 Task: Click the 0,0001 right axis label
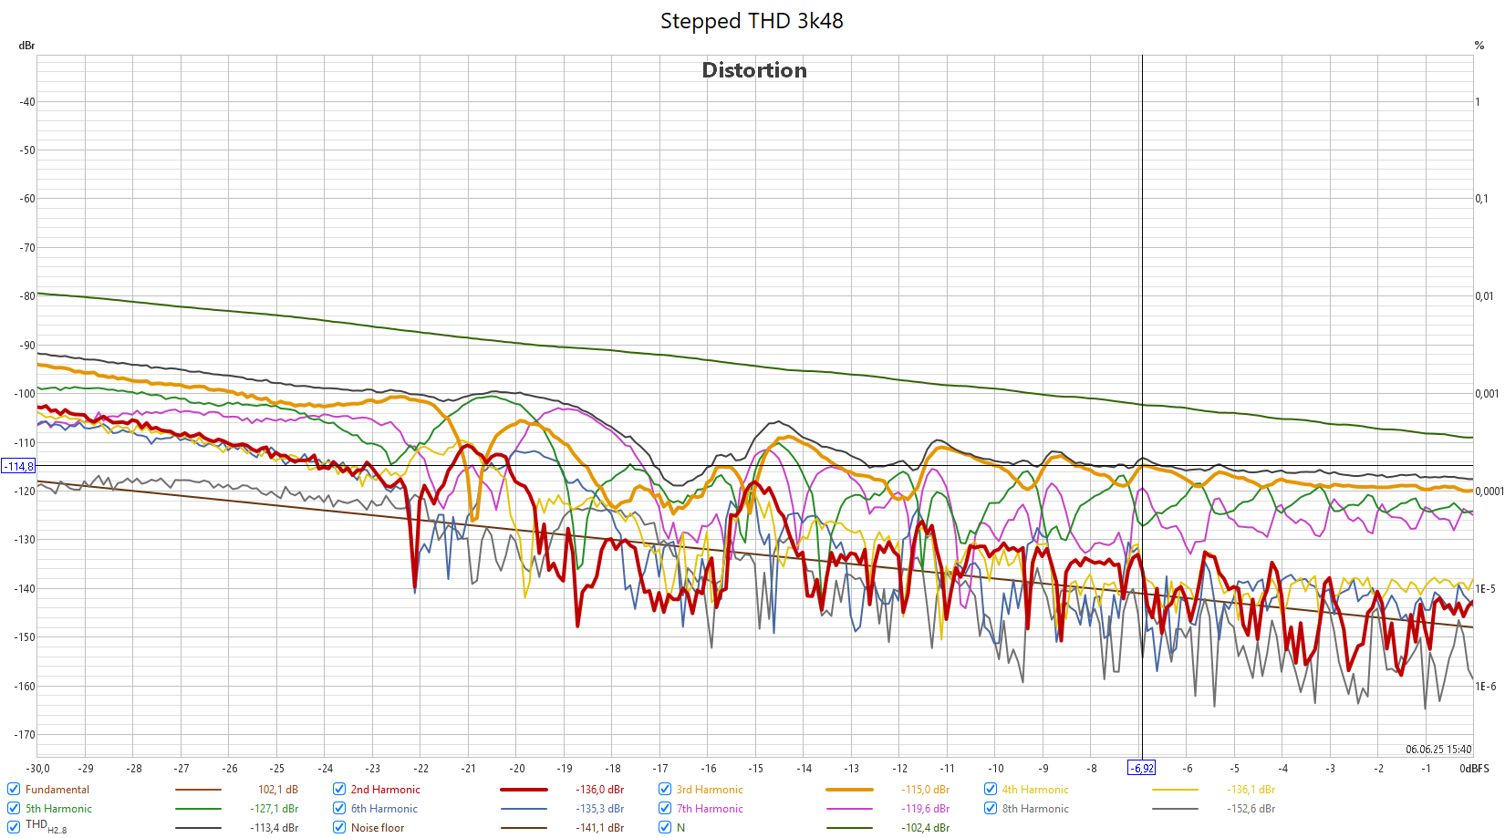[1489, 491]
